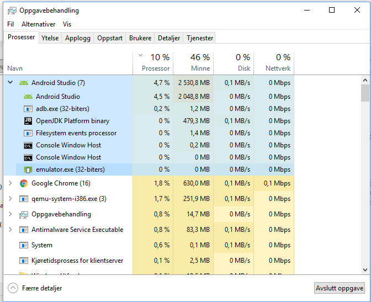Expand the Antimalware Service Executable group
The height and width of the screenshot is (302, 371).
click(x=10, y=230)
